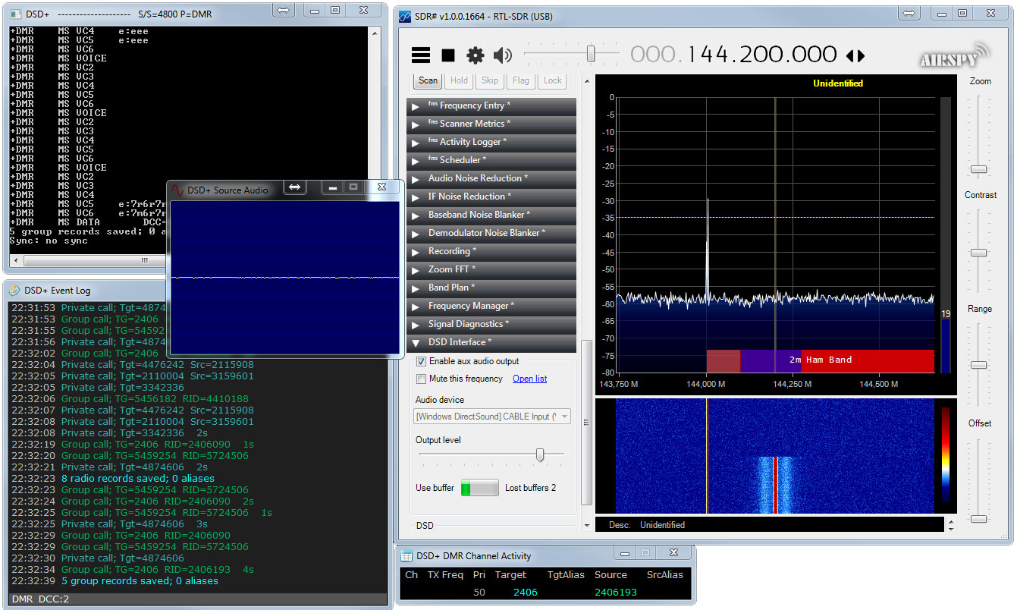This screenshot has width=1017, height=610.
Task: Click the Skip button
Action: coord(490,80)
